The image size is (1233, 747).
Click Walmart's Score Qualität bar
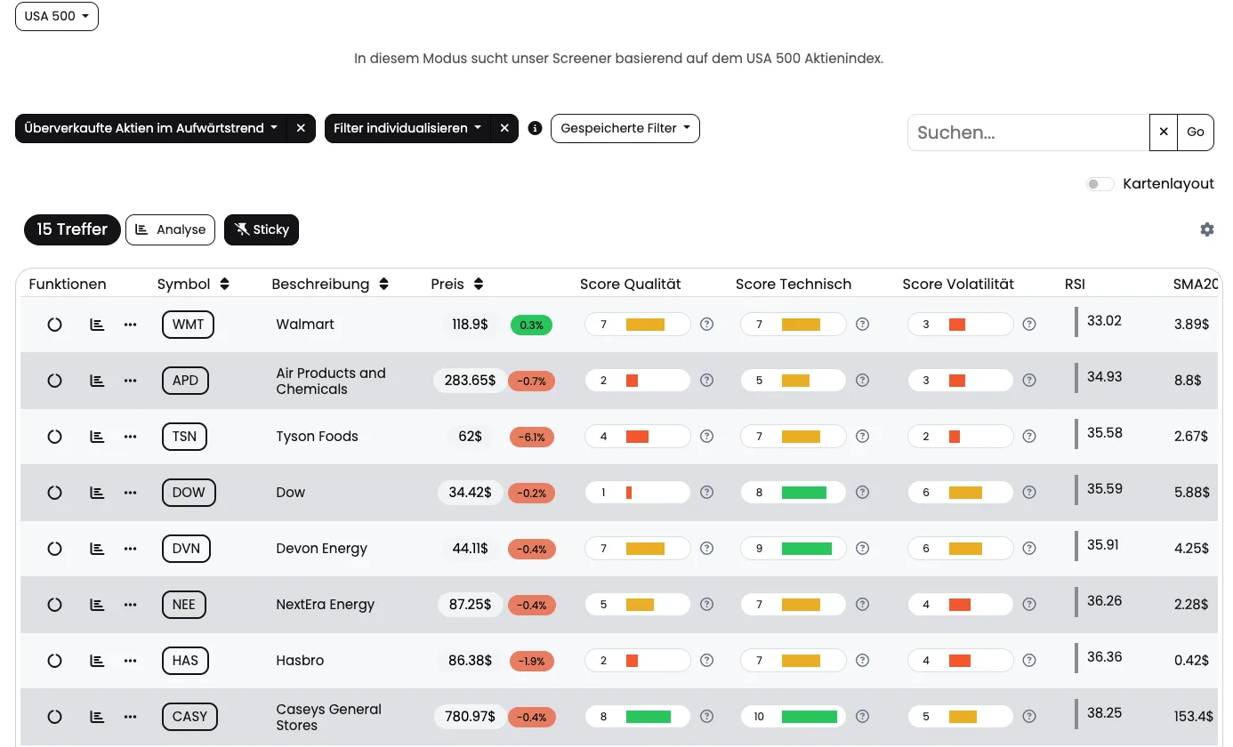tap(638, 325)
